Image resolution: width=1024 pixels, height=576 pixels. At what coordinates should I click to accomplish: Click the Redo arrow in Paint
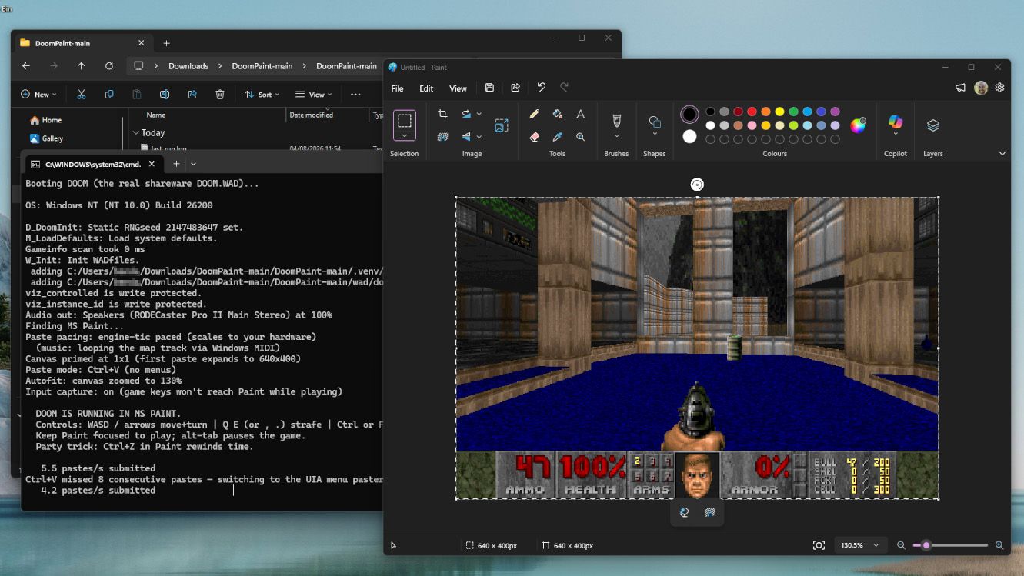coord(565,88)
